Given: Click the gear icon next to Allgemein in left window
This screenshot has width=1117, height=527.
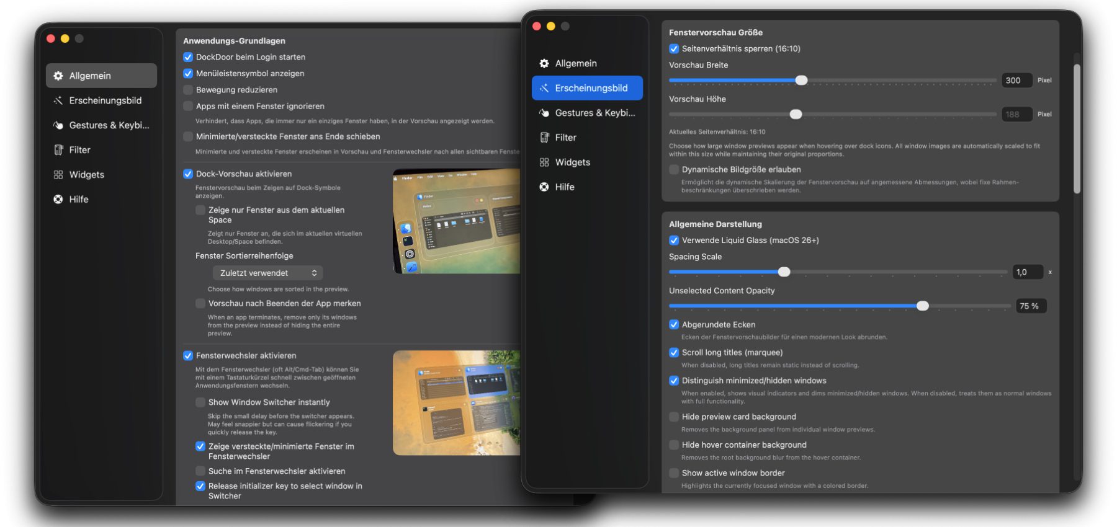Looking at the screenshot, I should click(58, 76).
